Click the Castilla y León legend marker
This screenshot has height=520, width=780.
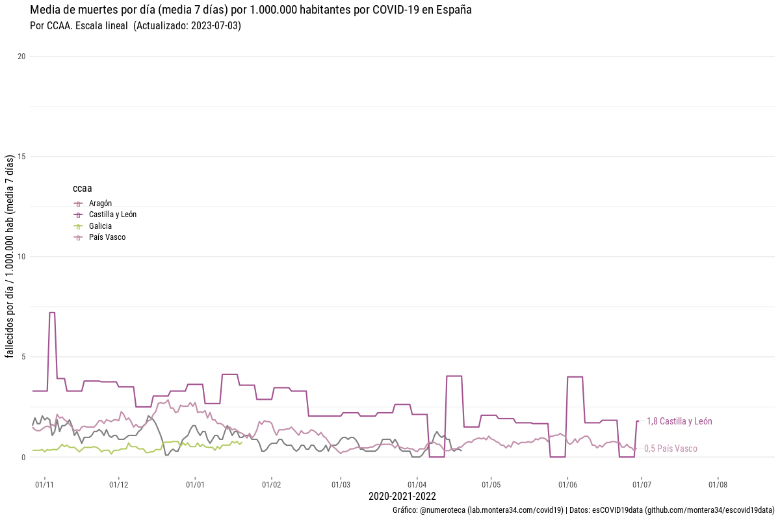tap(78, 214)
